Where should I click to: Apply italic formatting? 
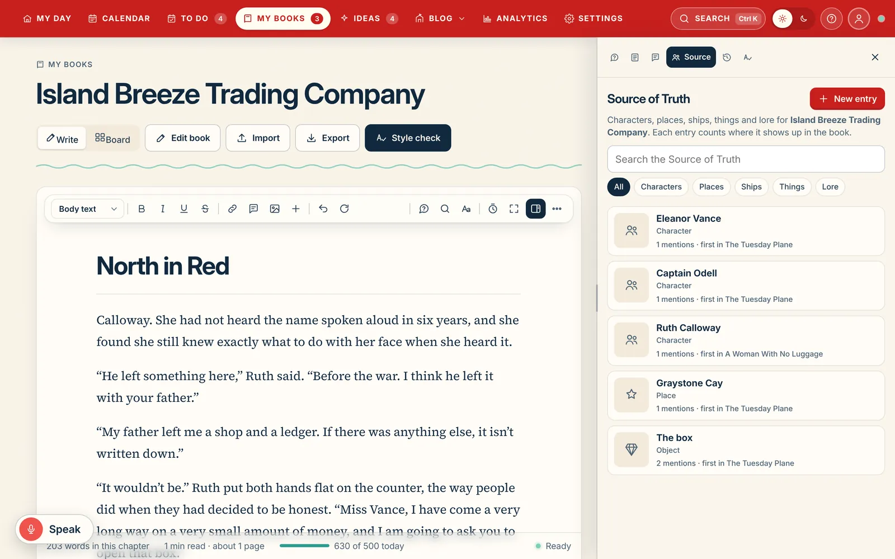[x=163, y=209]
